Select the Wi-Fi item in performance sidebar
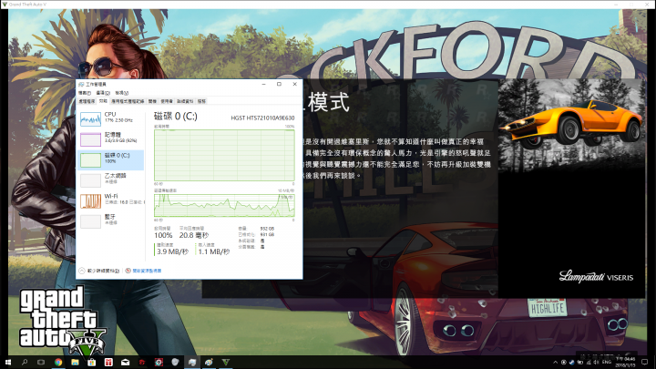656x369 pixels. pyautogui.click(x=111, y=200)
